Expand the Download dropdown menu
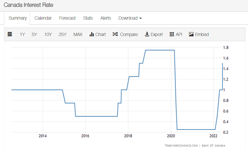The height and width of the screenshot is (150, 248). [x=130, y=18]
